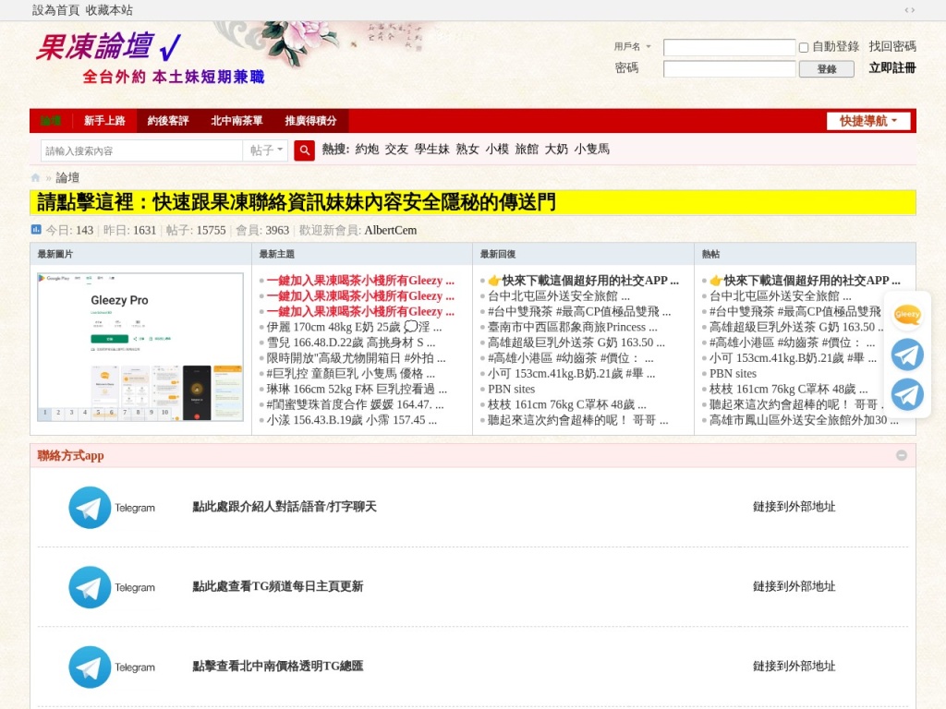The width and height of the screenshot is (946, 709).
Task: Click the Telegram logo in the first contact row
Action: click(90, 507)
